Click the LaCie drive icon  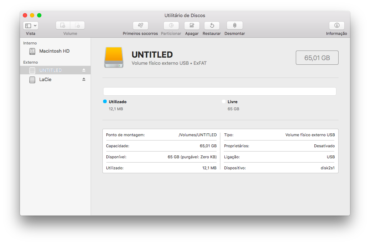pos(32,80)
